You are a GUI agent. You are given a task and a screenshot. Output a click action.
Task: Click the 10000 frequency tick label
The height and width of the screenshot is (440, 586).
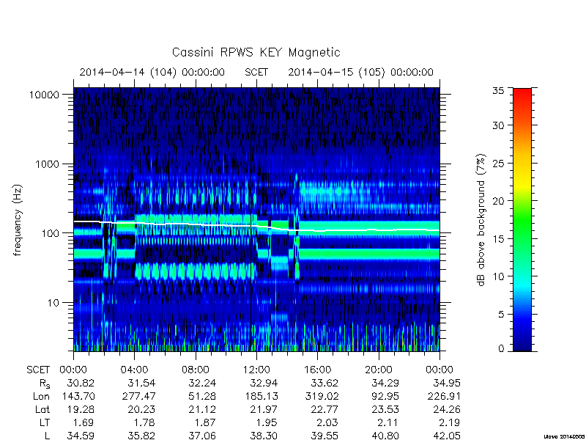click(x=44, y=95)
